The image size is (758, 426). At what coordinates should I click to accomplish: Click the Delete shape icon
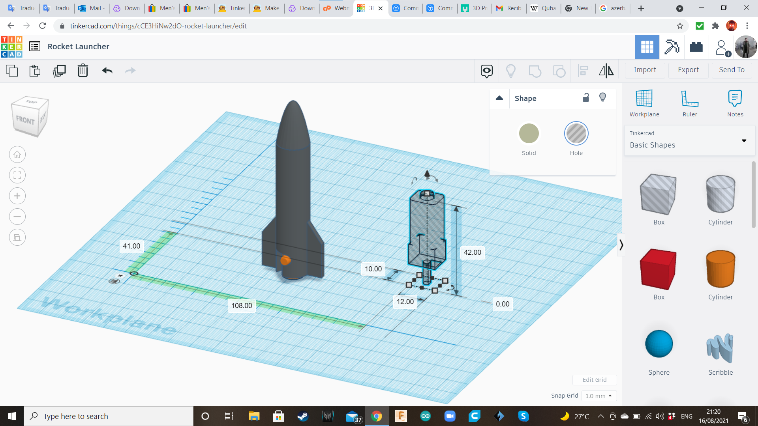tap(83, 71)
